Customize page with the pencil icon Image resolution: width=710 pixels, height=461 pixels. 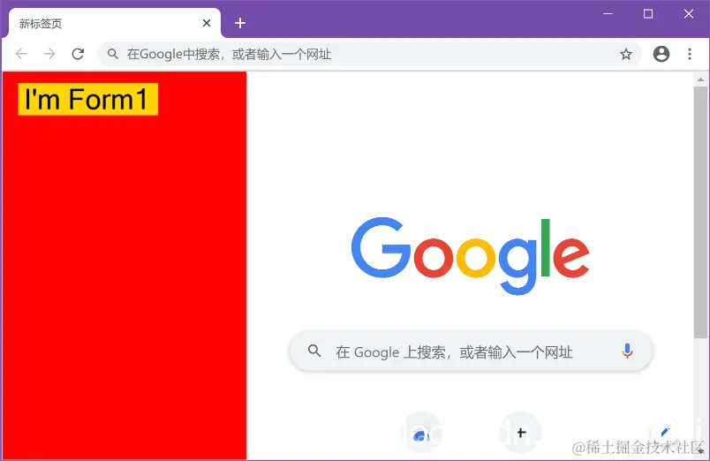[665, 432]
